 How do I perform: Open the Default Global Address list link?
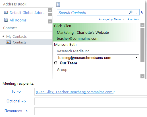click(x=28, y=13)
